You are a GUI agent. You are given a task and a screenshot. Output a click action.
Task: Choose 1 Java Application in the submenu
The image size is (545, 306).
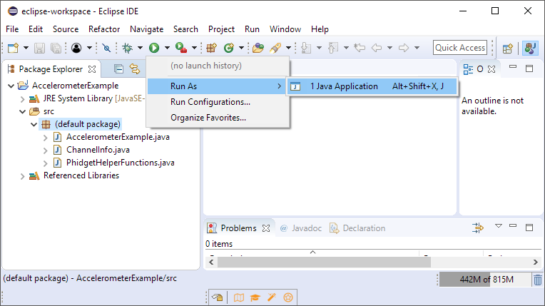tap(372, 86)
